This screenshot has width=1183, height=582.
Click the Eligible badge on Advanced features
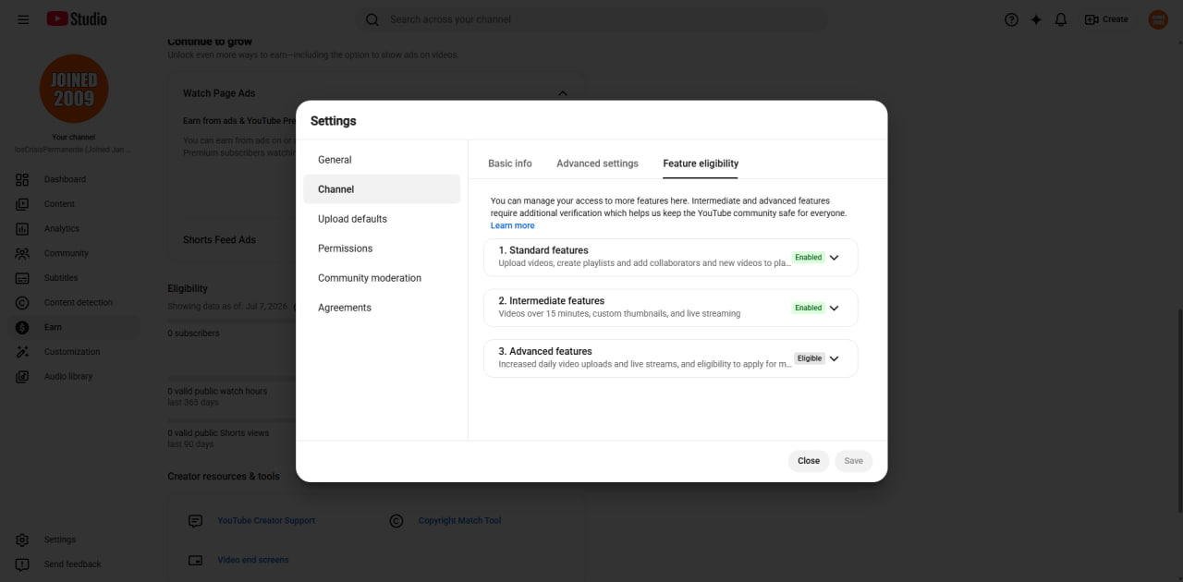pos(810,358)
